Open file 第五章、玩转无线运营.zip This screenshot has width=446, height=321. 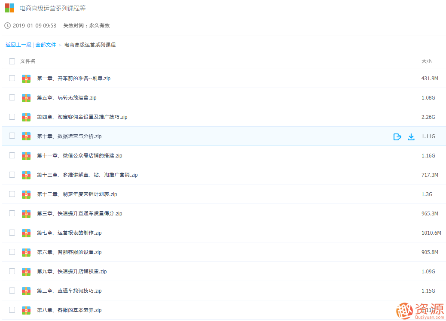(67, 98)
